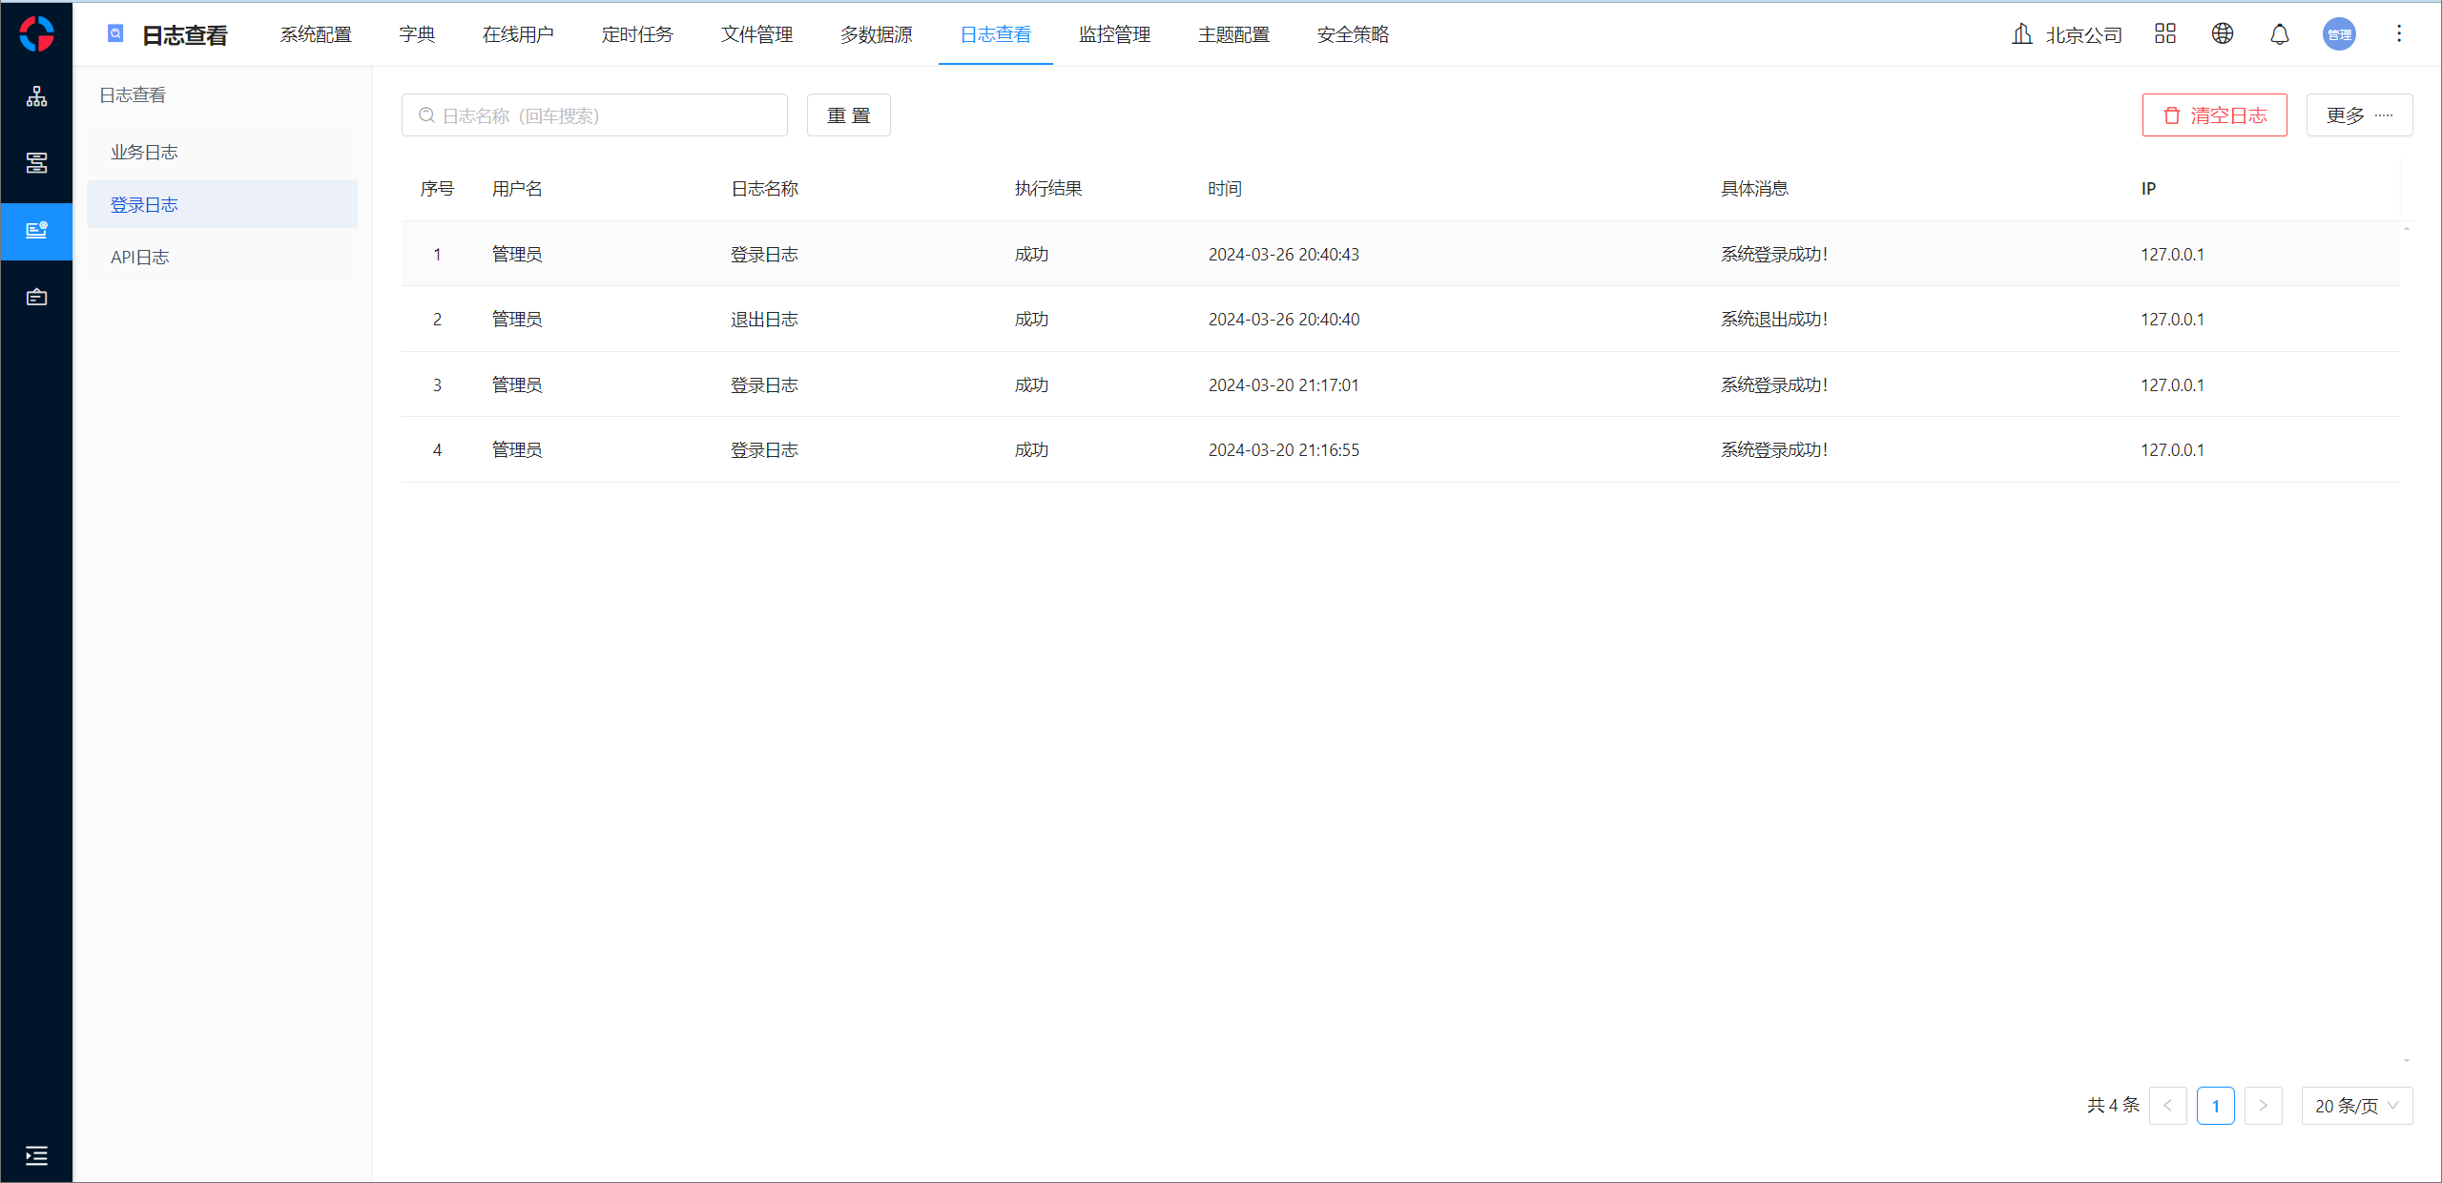
Task: Open the 北京公司 company switcher
Action: tap(2066, 34)
